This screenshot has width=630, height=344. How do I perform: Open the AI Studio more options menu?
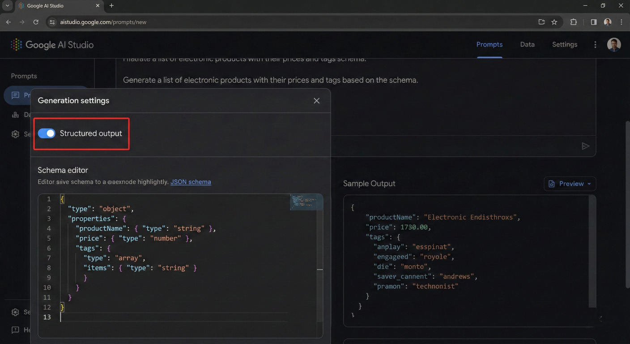pyautogui.click(x=595, y=44)
